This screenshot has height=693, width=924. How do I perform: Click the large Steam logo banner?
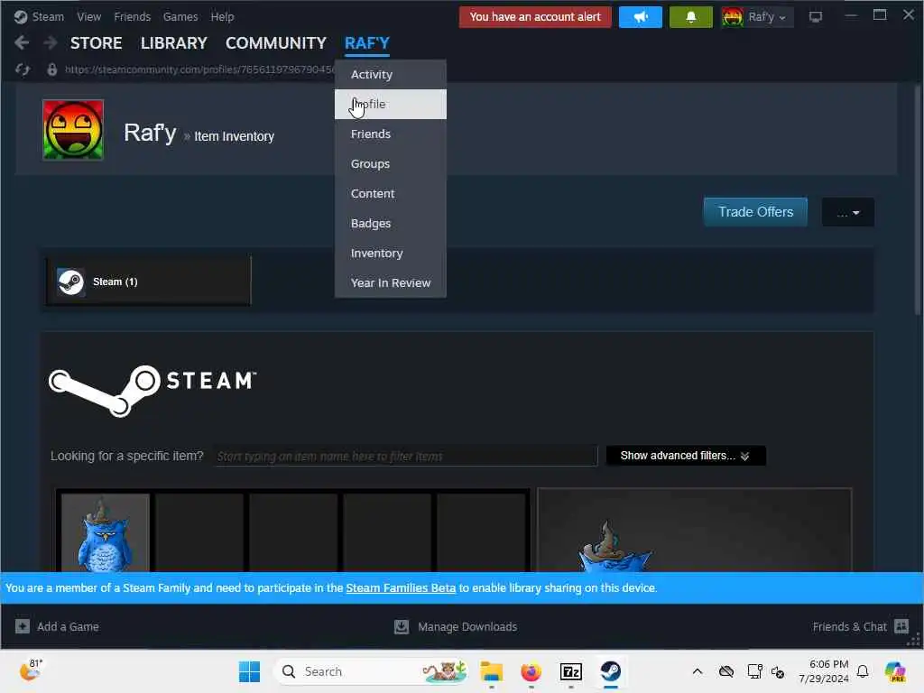tap(152, 390)
